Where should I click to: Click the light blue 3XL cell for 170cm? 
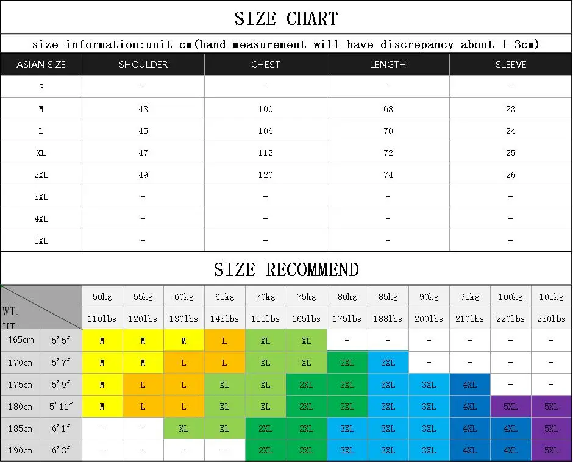pyautogui.click(x=388, y=363)
